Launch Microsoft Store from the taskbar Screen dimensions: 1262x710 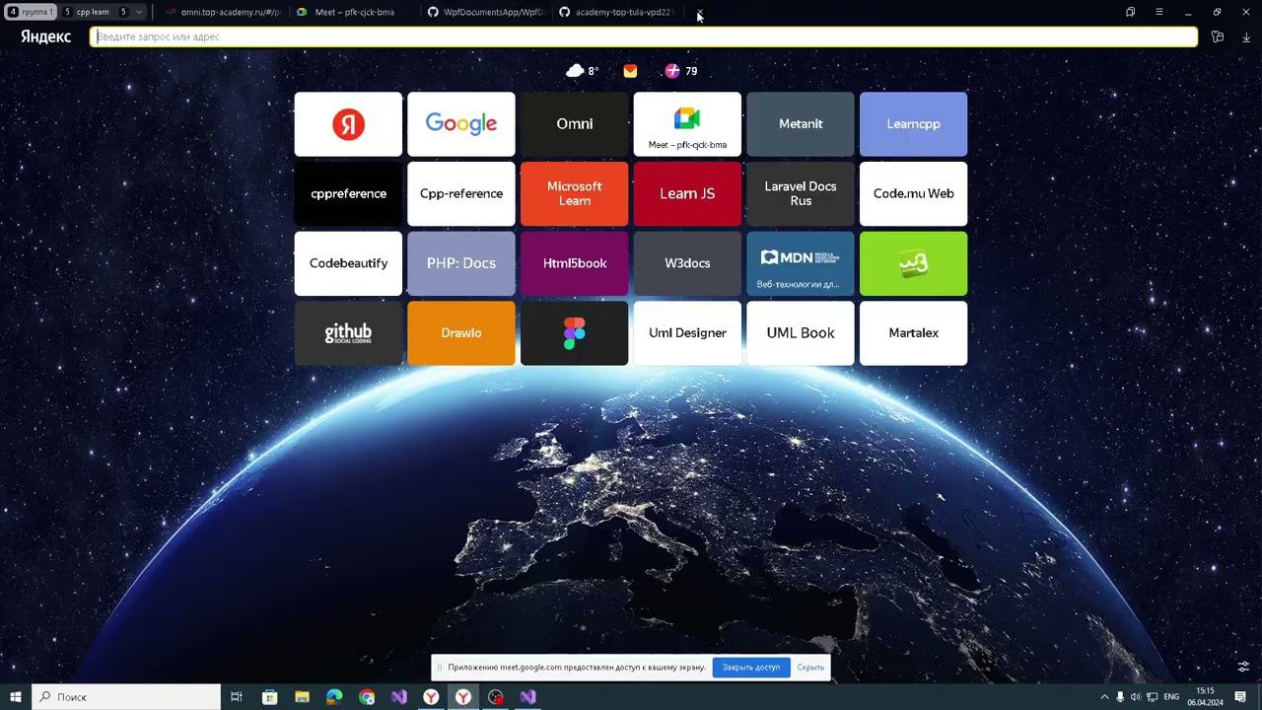point(269,697)
